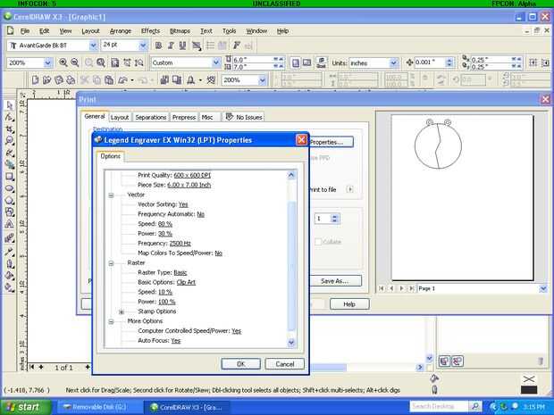The width and height of the screenshot is (554, 415).
Task: Select the Polygon tool in toolbox
Action: tap(10, 201)
